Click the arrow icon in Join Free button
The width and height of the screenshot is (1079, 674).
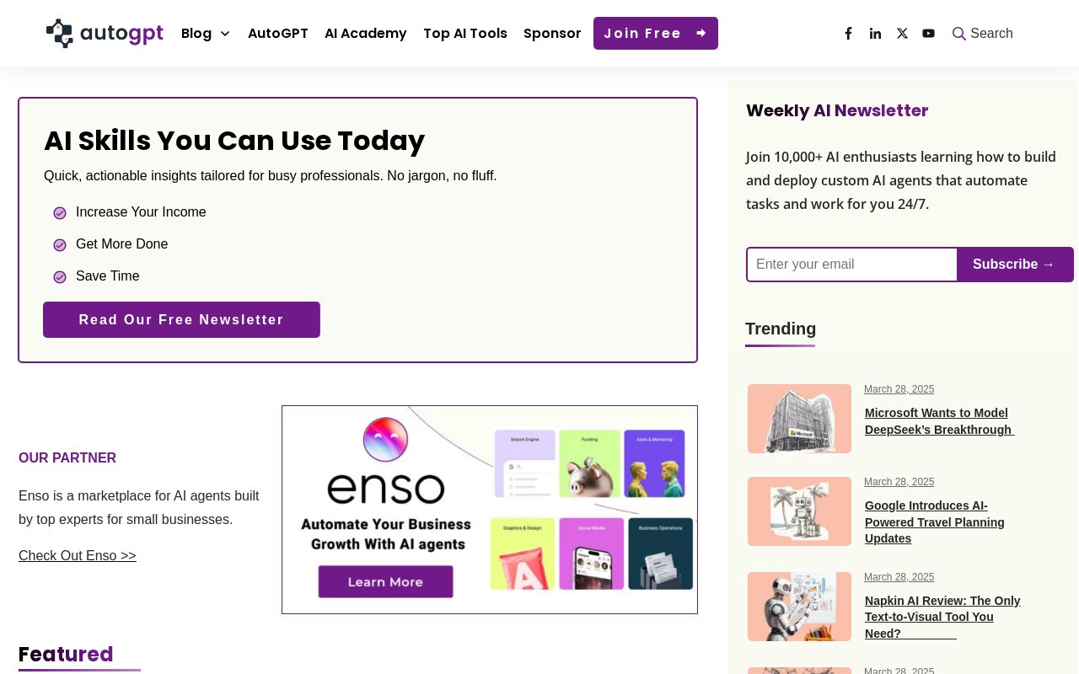701,34
